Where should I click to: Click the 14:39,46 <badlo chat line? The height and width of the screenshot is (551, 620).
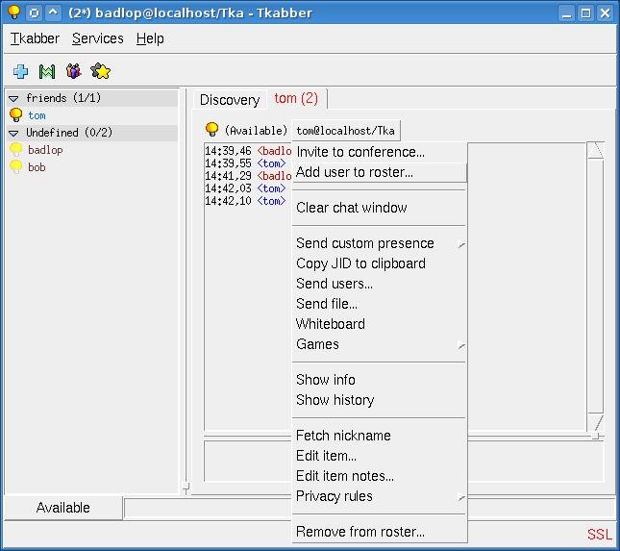click(248, 151)
